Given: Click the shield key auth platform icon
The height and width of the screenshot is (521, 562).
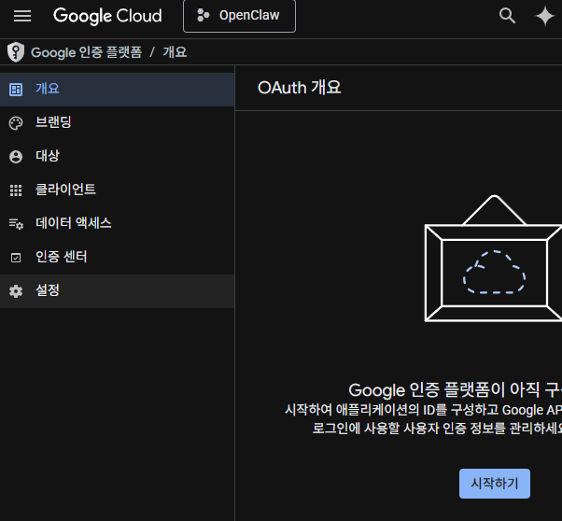Looking at the screenshot, I should (16, 52).
